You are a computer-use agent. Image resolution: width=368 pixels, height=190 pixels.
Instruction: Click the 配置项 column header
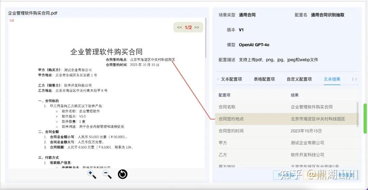tap(224, 95)
